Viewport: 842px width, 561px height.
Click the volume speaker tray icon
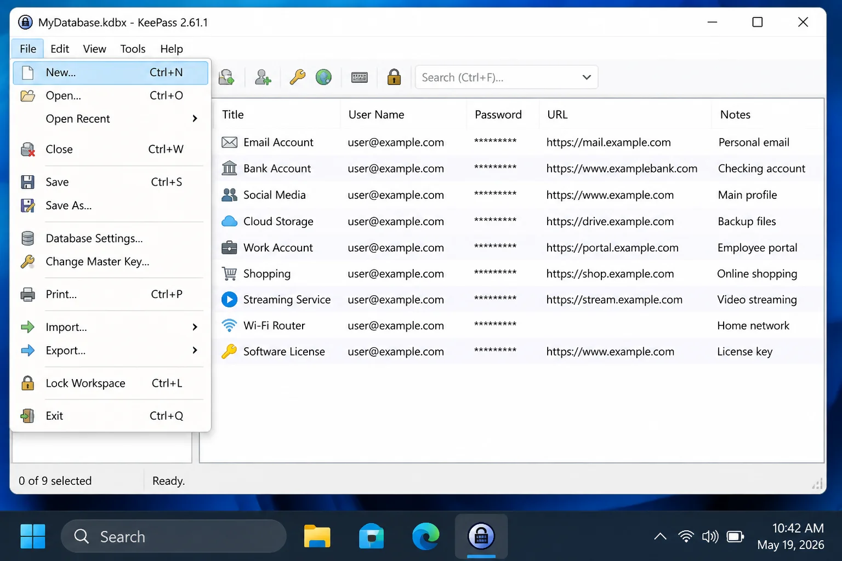point(710,536)
